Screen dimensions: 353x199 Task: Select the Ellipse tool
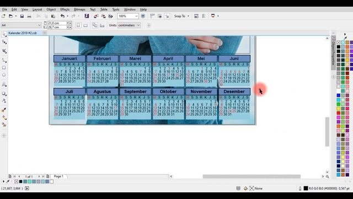(4, 75)
